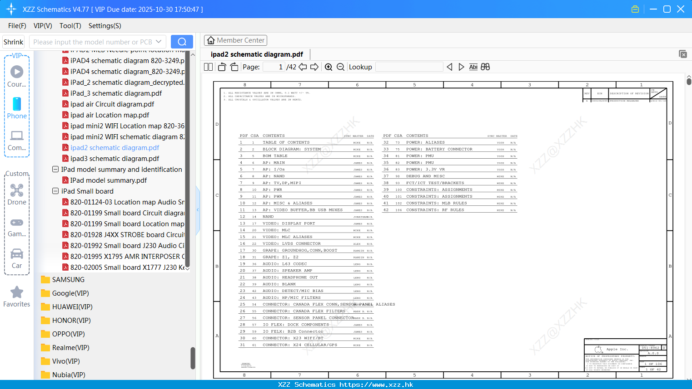The height and width of the screenshot is (389, 692).
Task: Open iPAD4 schematic diagram 820-3249 first file
Action: [123, 60]
